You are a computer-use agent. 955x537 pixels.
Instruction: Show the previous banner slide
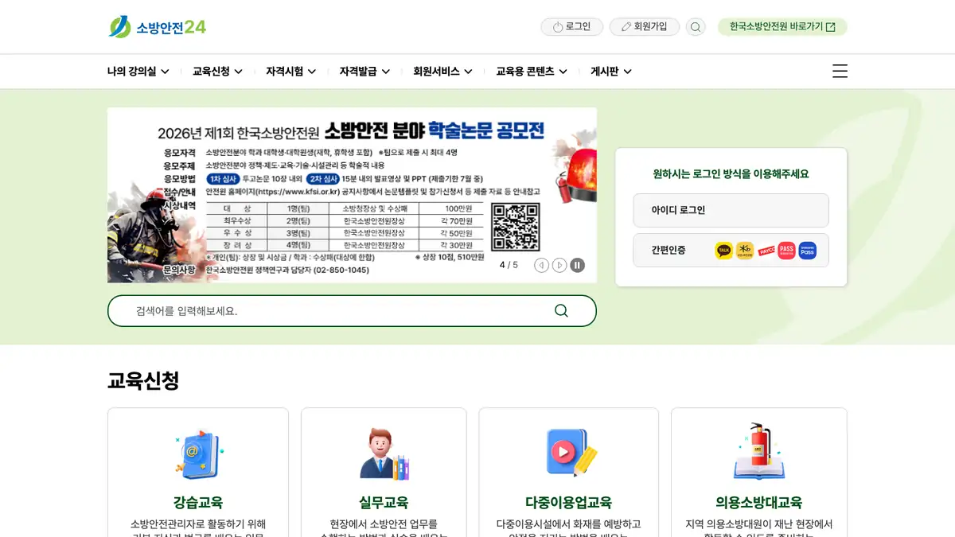(542, 265)
